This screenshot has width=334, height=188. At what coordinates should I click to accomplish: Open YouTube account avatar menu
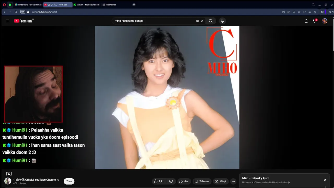coord(325,21)
